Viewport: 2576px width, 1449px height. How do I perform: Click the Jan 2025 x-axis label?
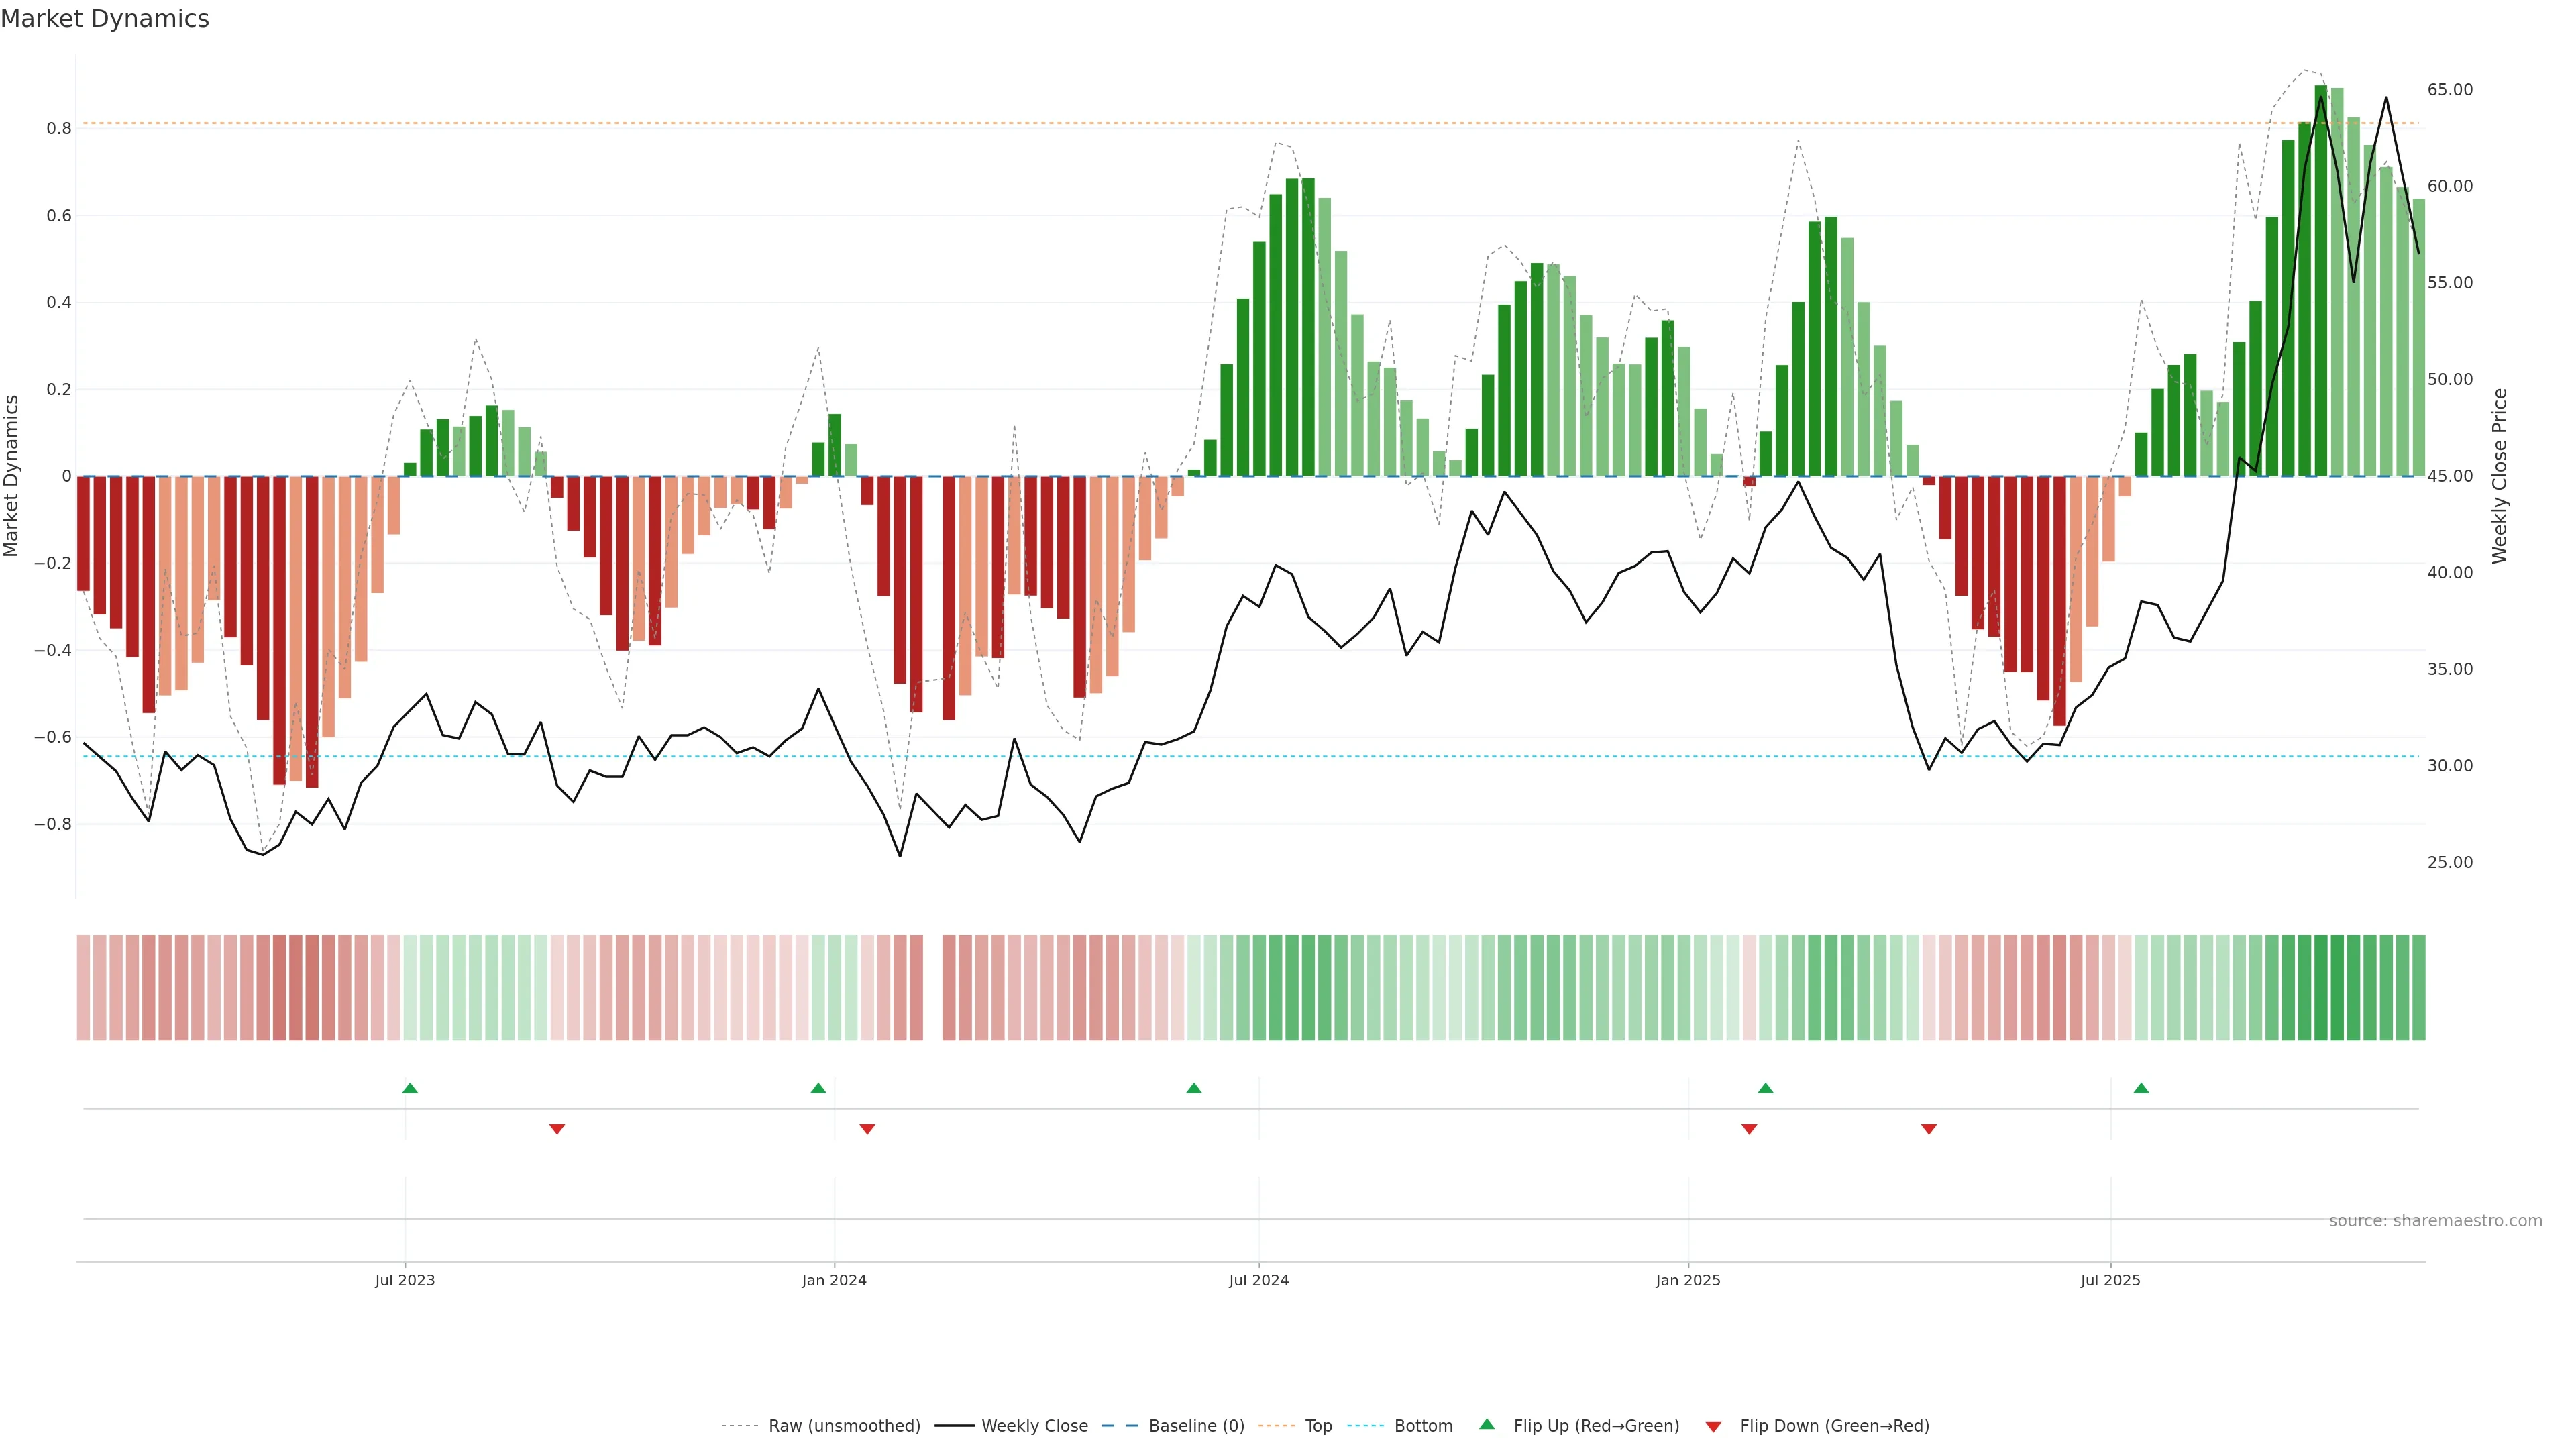1688,1280
